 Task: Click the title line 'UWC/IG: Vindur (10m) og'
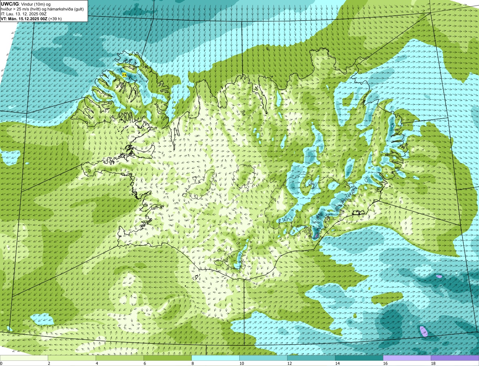pyautogui.click(x=26, y=4)
